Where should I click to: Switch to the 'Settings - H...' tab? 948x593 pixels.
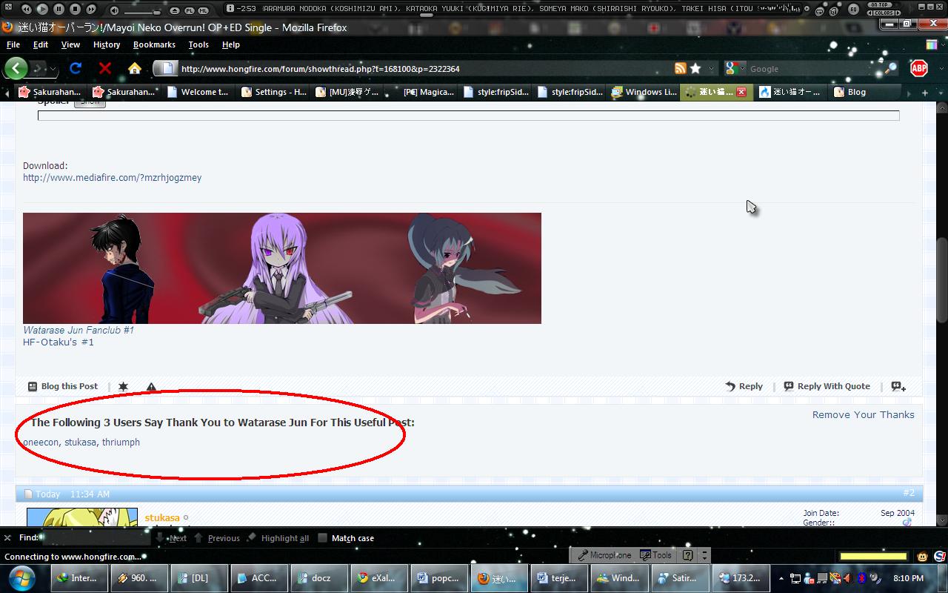tap(273, 92)
